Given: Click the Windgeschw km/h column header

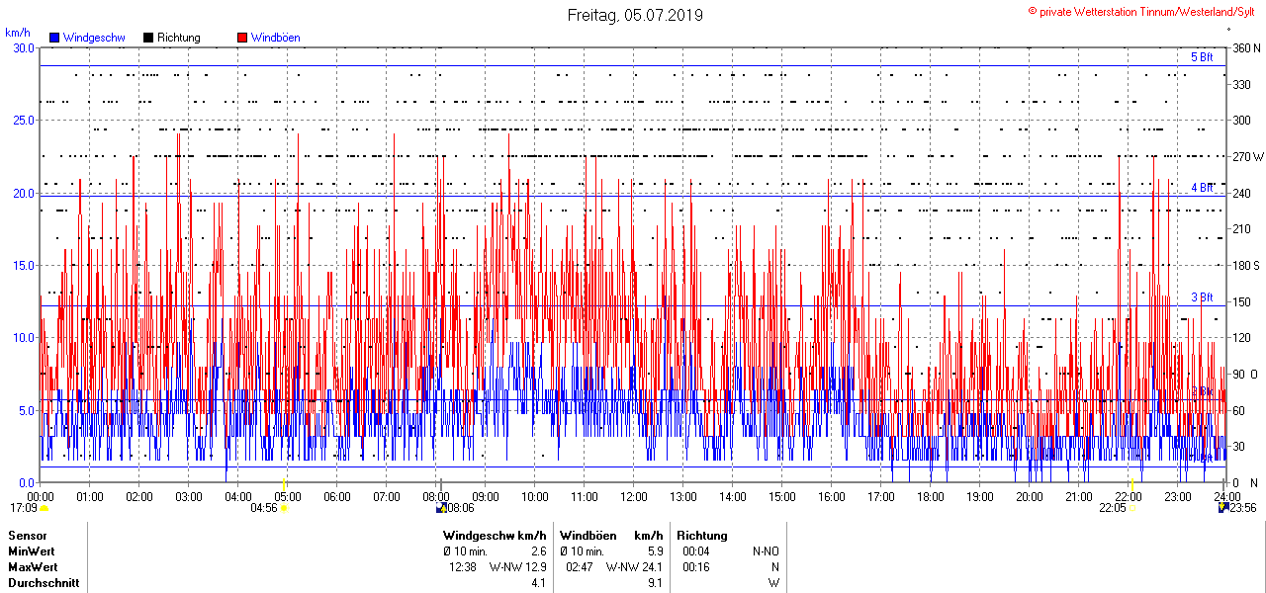Looking at the screenshot, I should click(x=495, y=535).
